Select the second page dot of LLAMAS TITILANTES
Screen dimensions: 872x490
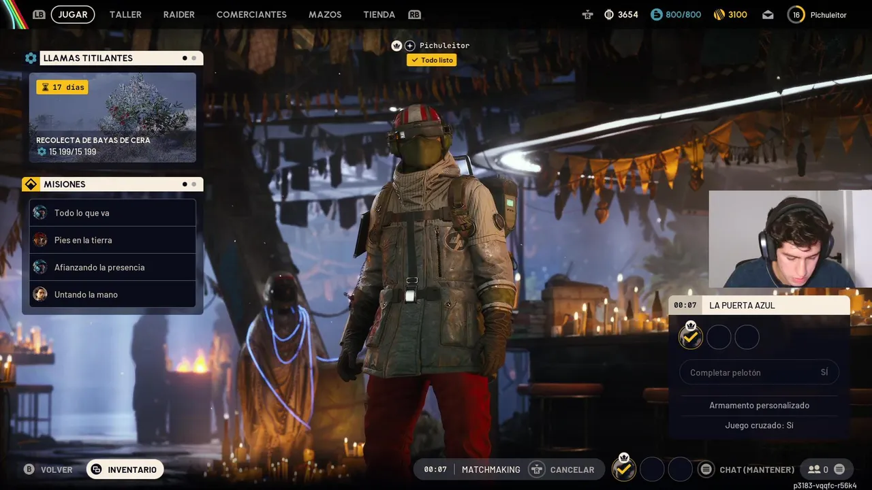coord(193,59)
